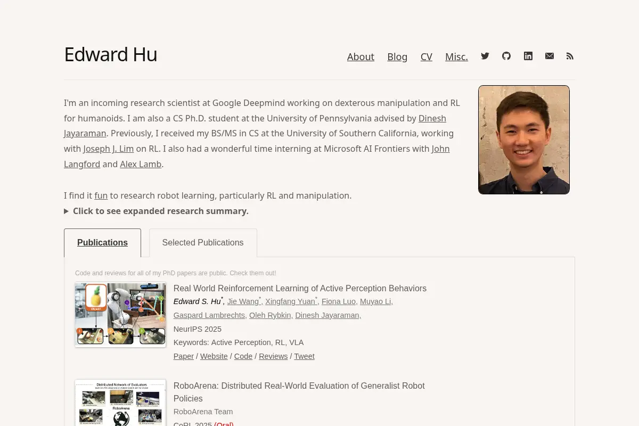
Task: Click the "fun" link
Action: click(x=101, y=195)
